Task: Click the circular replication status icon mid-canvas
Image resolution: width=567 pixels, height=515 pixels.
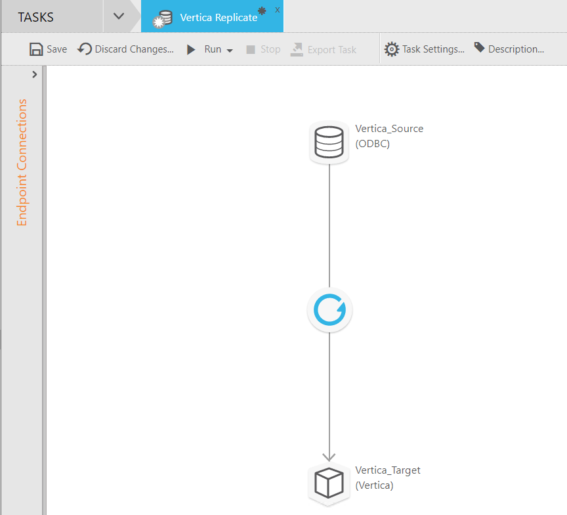Action: 329,309
